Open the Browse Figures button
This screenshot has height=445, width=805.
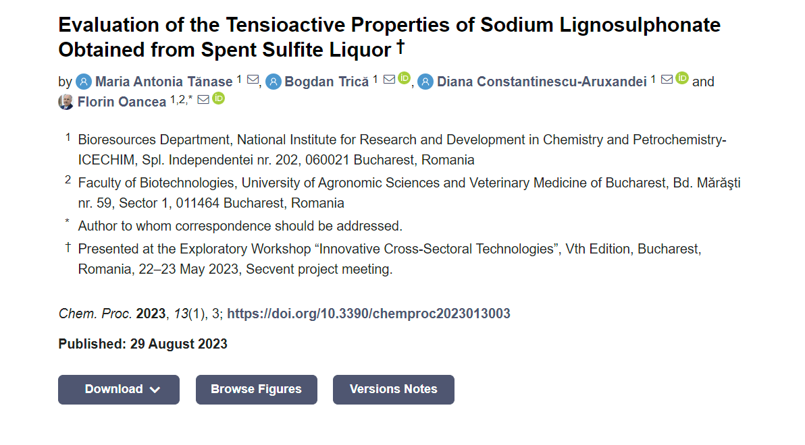(256, 390)
